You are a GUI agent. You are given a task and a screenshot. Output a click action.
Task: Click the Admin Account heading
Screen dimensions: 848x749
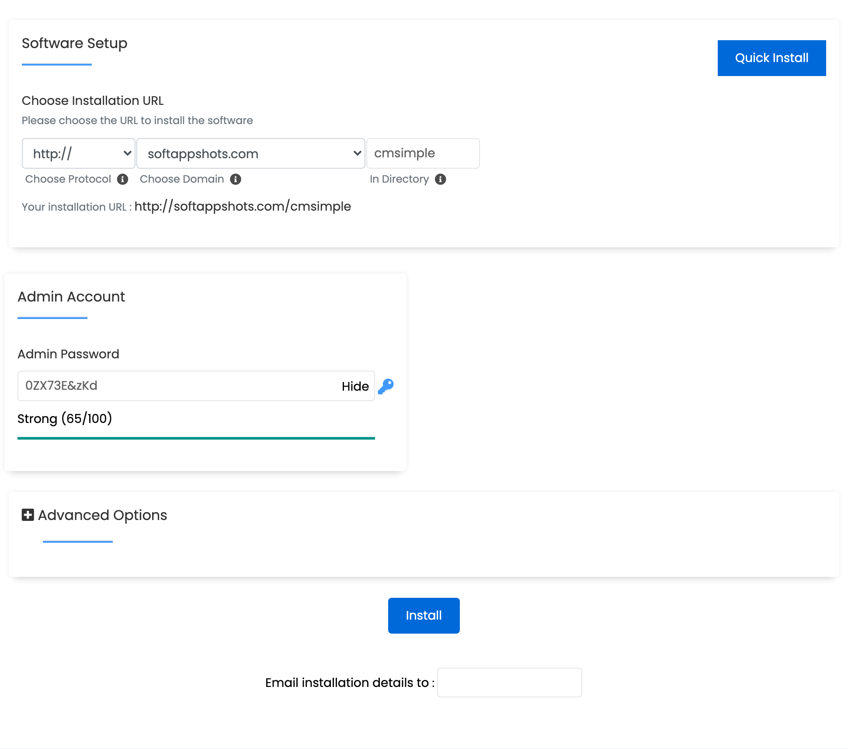click(71, 297)
